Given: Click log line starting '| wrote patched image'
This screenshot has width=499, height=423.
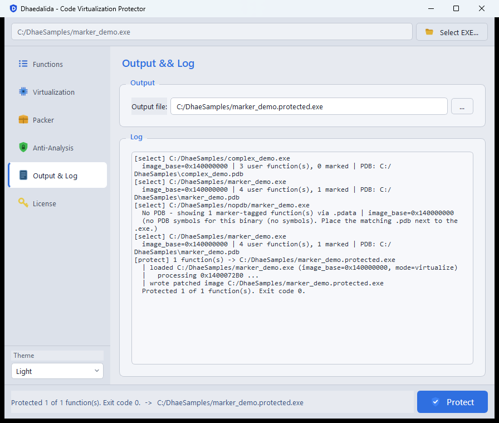Looking at the screenshot, I should coord(263,283).
